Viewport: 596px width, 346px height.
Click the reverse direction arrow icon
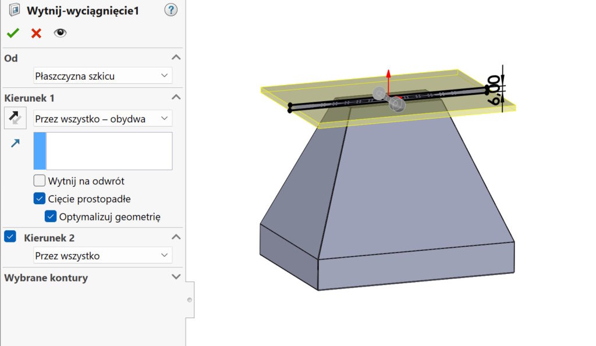(x=15, y=117)
